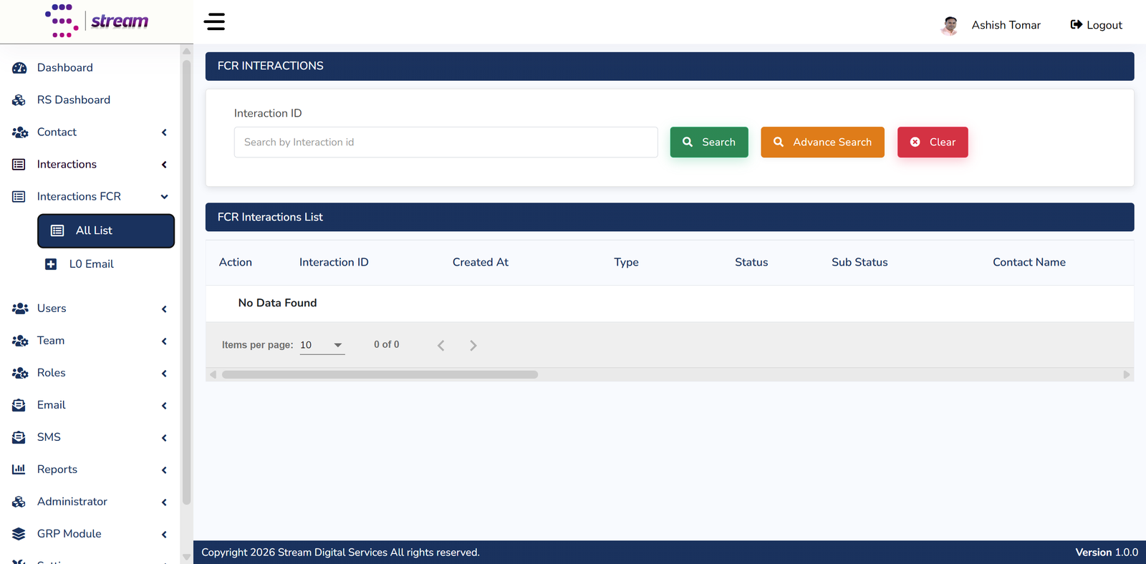Click the Interactions list icon
This screenshot has height=564, width=1146.
coord(19,165)
